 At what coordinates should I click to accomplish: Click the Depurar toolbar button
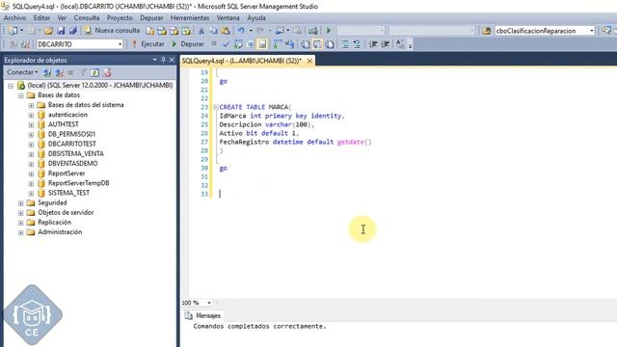coord(188,44)
